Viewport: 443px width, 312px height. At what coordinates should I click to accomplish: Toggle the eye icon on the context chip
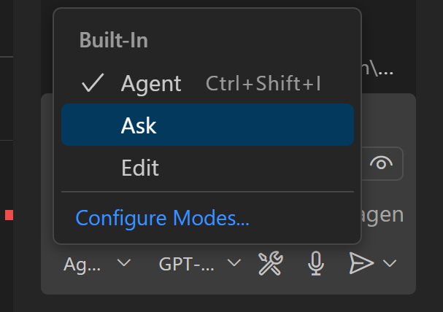(x=381, y=163)
